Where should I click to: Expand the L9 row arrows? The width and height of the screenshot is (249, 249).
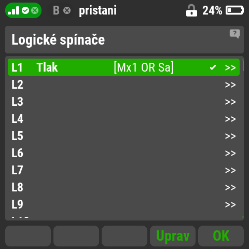pyautogui.click(x=230, y=204)
